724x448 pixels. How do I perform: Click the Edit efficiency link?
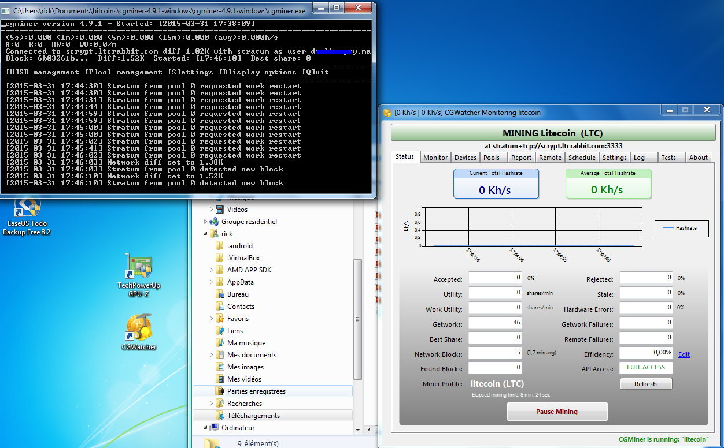pyautogui.click(x=684, y=354)
